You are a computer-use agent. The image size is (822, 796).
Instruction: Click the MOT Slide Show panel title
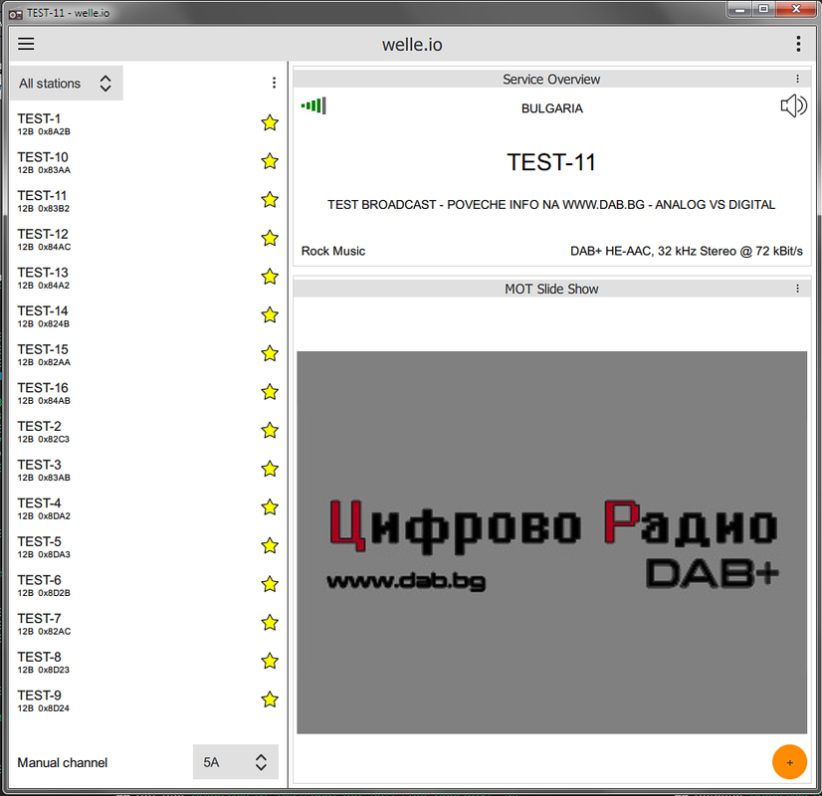(x=551, y=289)
